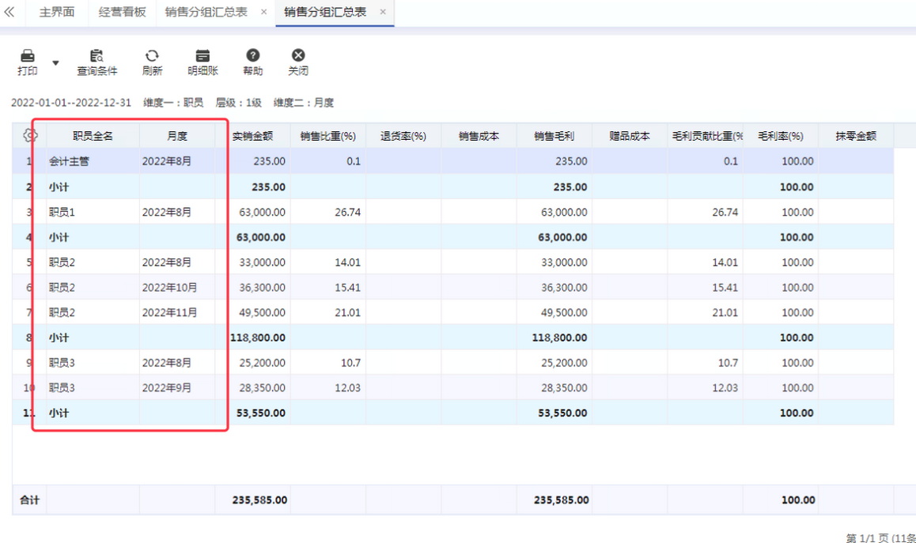Click the 118,800.00 subtotal amount cell
The width and height of the screenshot is (916, 543).
[258, 338]
